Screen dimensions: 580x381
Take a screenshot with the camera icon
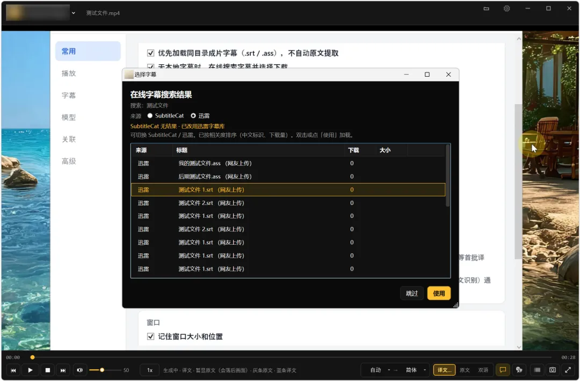552,370
